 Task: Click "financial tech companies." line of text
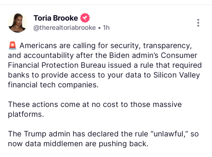53,85
